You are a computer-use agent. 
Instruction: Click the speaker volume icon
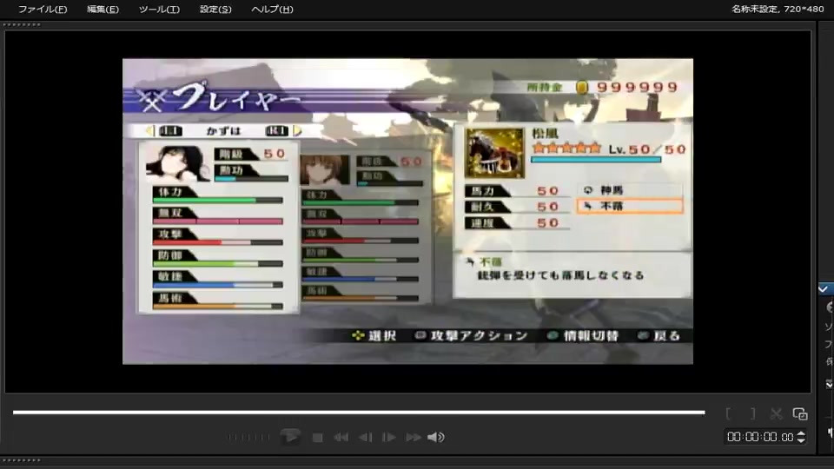pos(435,437)
